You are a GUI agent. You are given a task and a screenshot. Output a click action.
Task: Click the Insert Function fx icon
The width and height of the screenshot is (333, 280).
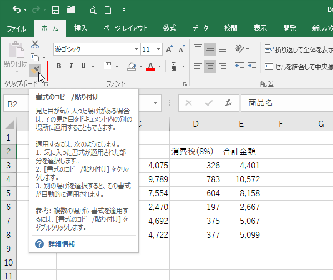point(228,103)
